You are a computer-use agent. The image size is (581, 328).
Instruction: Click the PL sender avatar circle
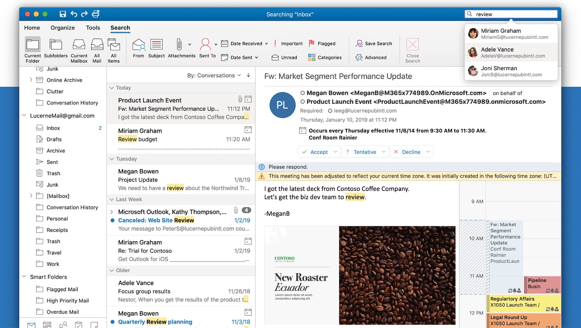coord(282,105)
